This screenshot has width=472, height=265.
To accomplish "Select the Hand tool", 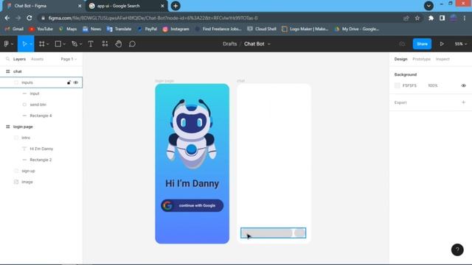I will [119, 44].
